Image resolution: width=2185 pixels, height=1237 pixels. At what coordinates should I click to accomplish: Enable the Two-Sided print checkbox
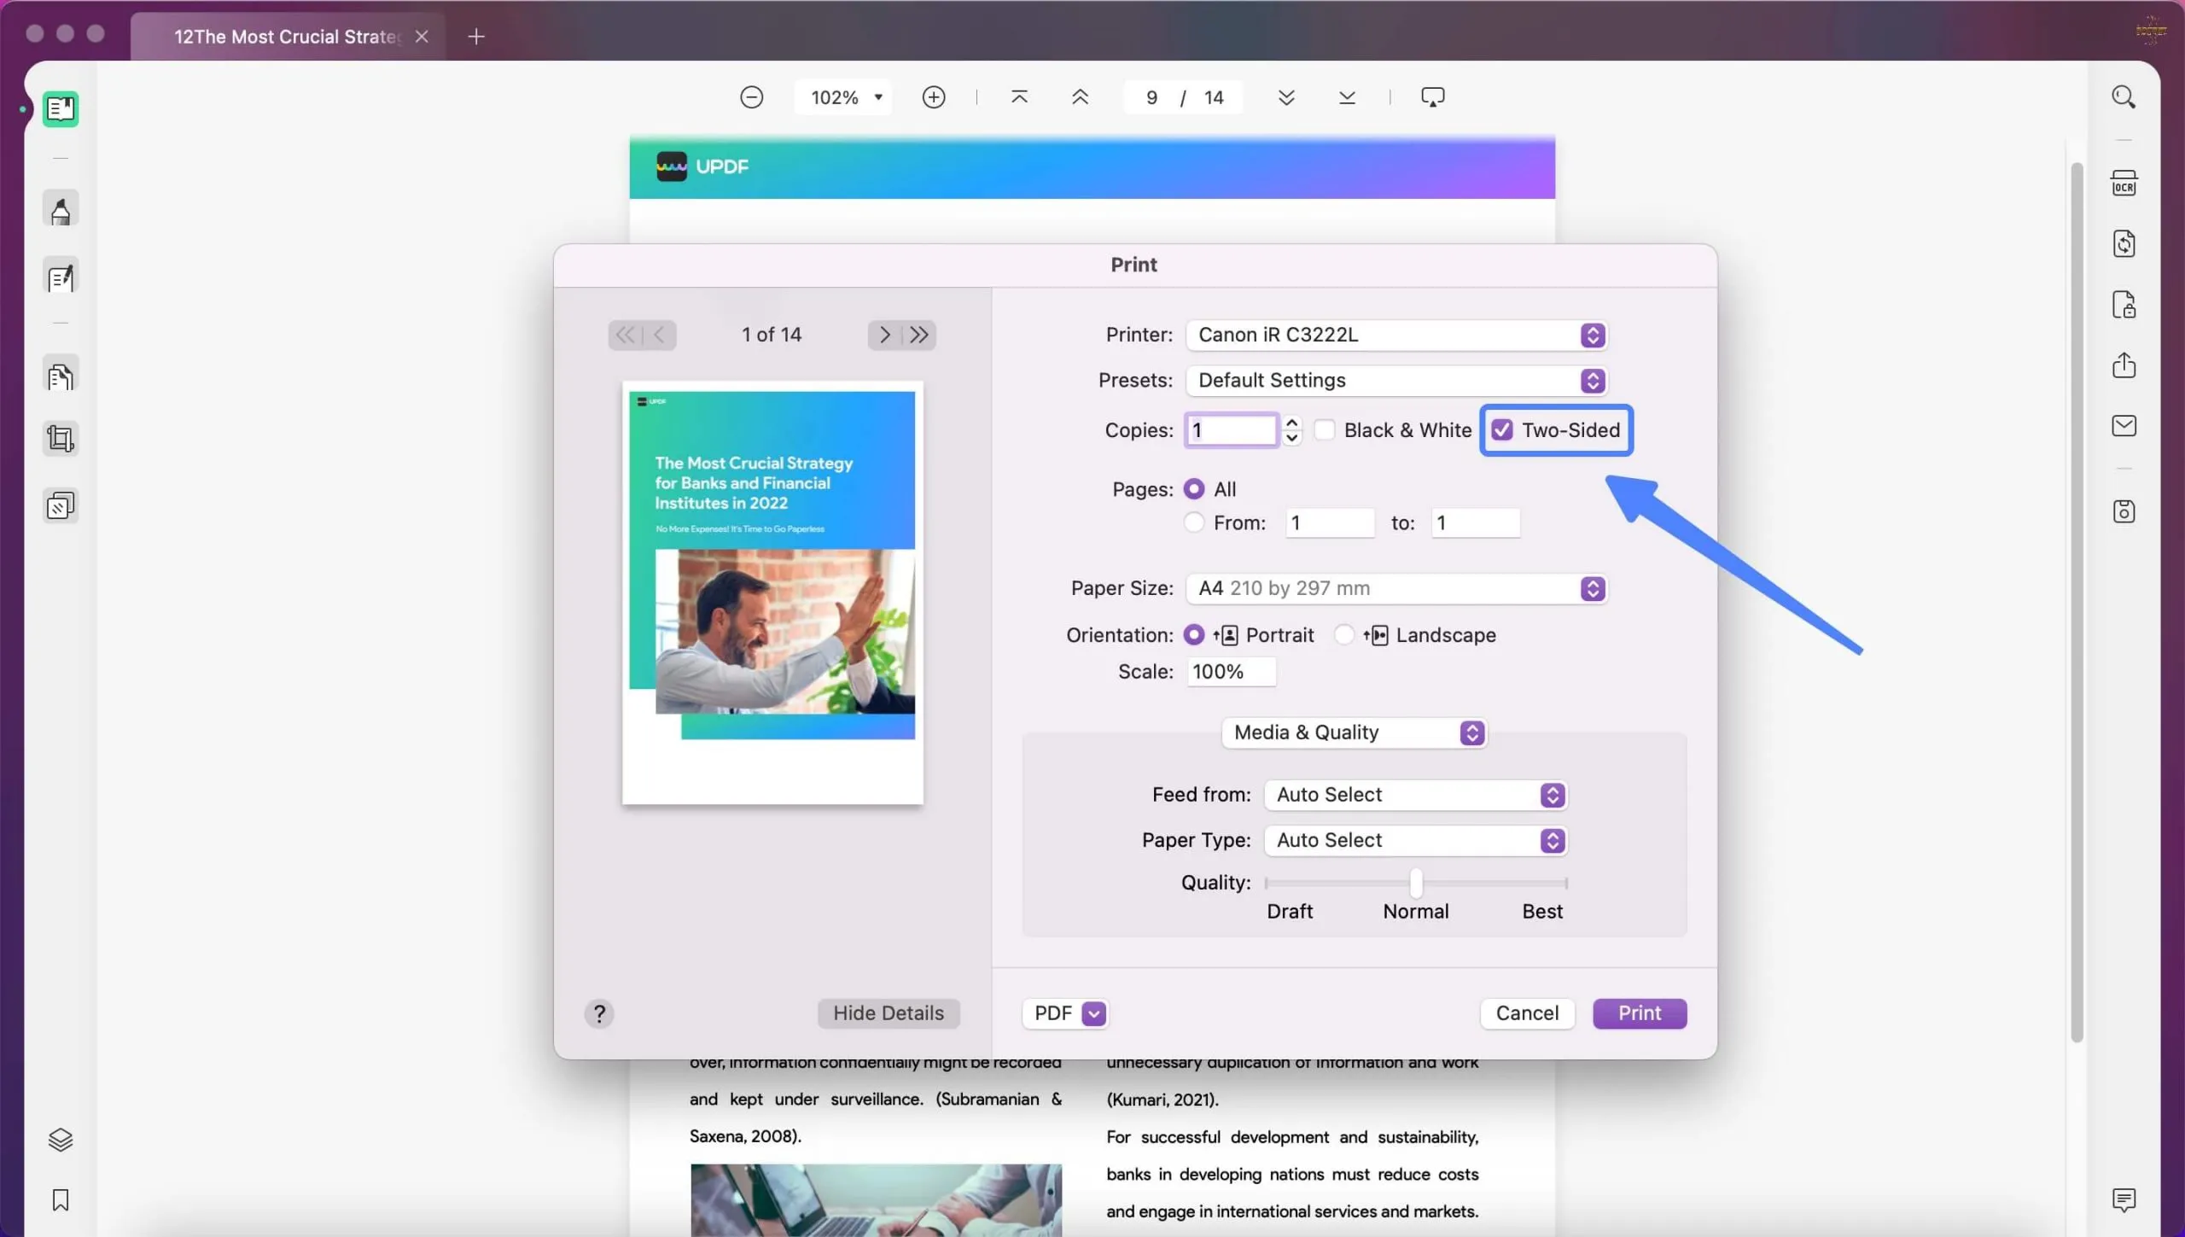coord(1500,431)
